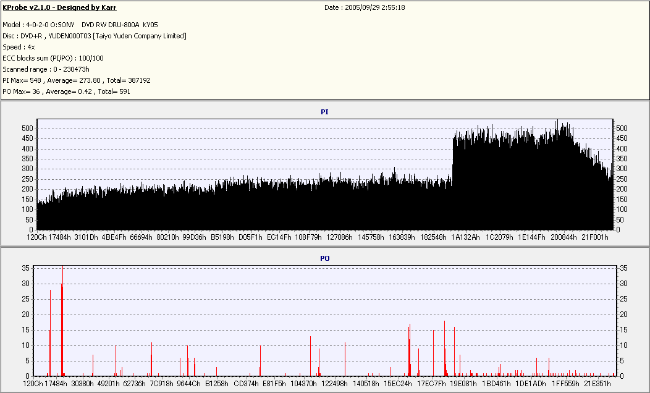Click the 1BD461h axis label
The height and width of the screenshot is (393, 650).
click(496, 384)
